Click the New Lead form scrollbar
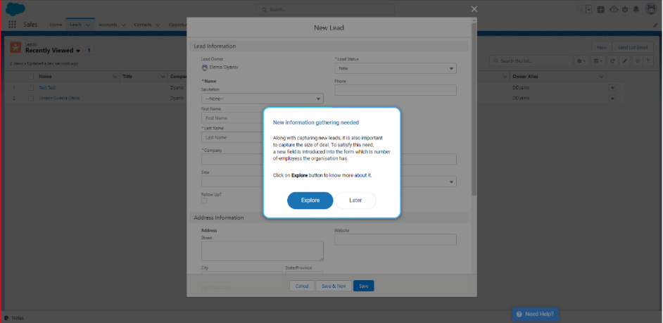This screenshot has height=323, width=663. [474, 110]
